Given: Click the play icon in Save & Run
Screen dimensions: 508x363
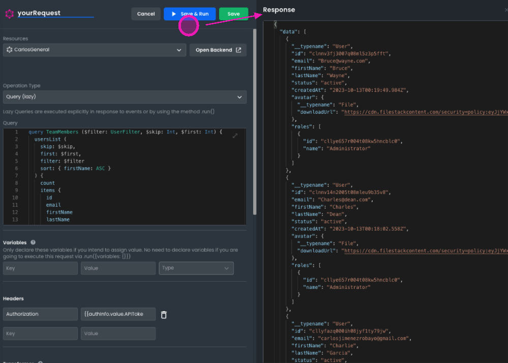Looking at the screenshot, I should [x=174, y=14].
